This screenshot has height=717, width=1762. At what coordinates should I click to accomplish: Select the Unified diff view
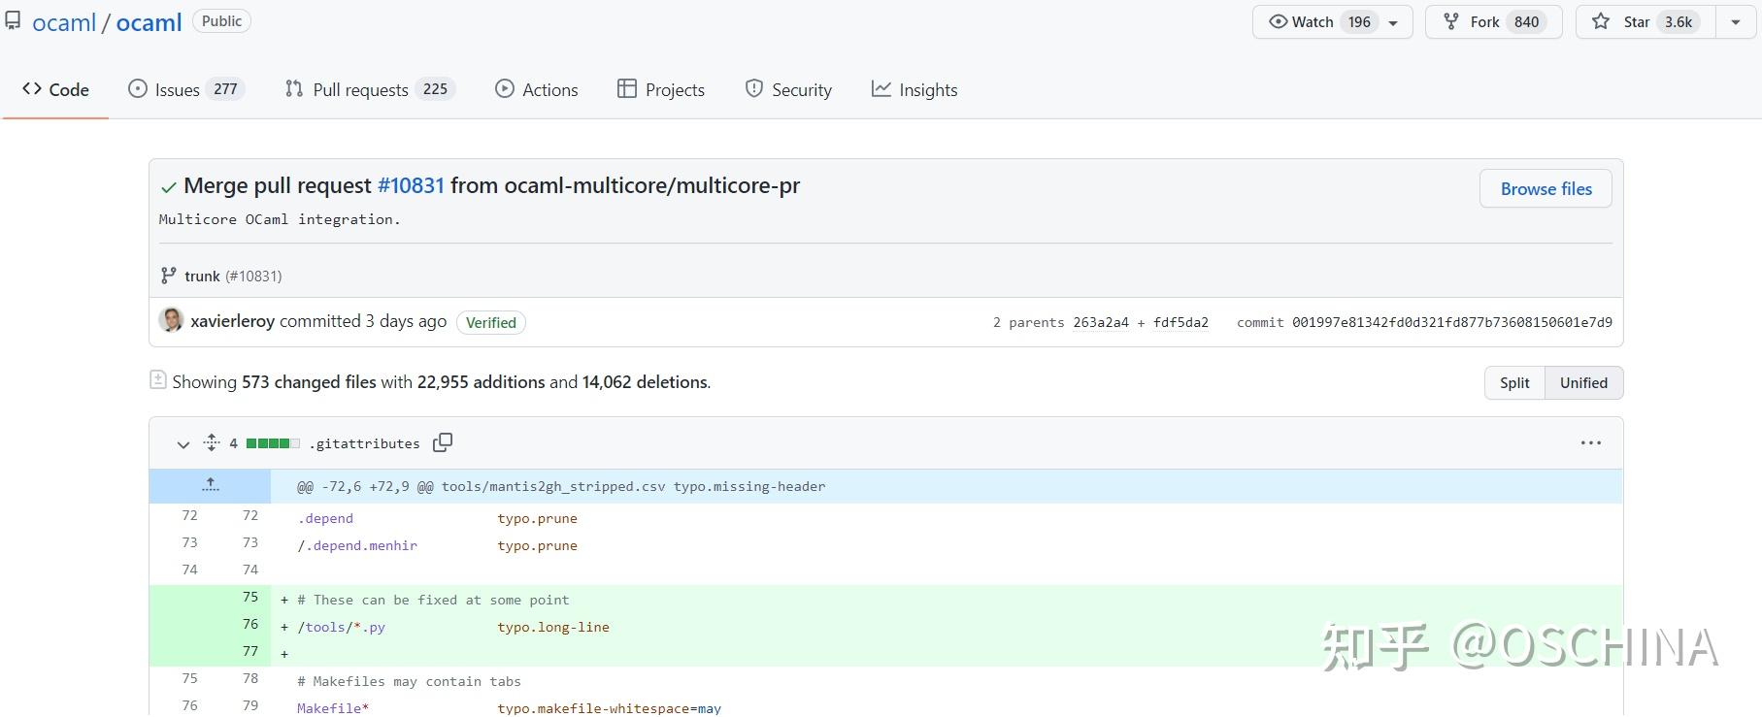[1583, 382]
